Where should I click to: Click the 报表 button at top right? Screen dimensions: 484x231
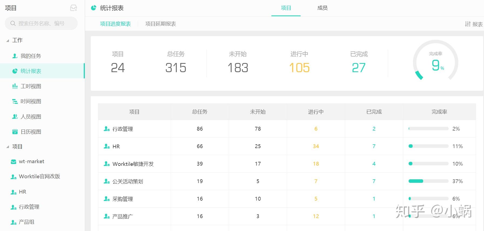474,24
